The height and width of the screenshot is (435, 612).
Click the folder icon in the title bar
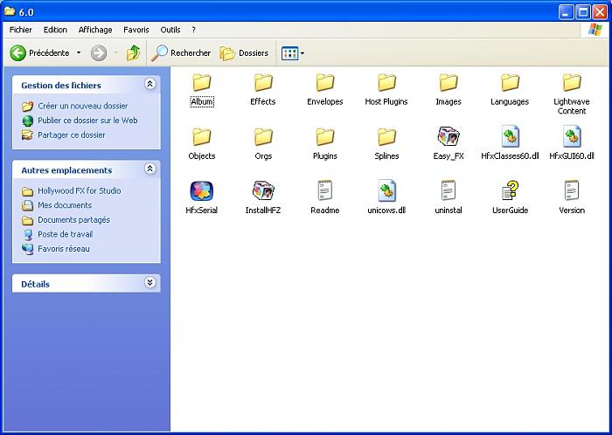coord(10,11)
